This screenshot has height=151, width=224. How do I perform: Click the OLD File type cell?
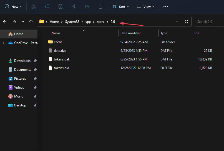(167, 68)
